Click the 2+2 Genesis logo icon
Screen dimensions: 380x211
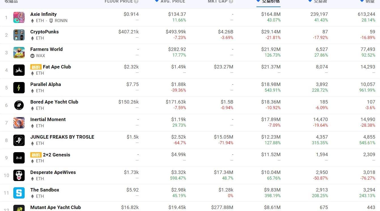tap(19, 158)
